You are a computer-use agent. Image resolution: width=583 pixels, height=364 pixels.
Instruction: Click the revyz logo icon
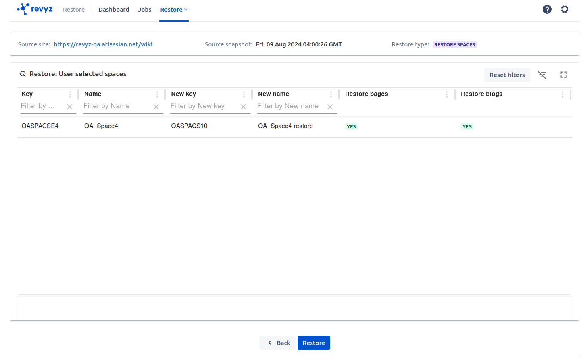[23, 9]
